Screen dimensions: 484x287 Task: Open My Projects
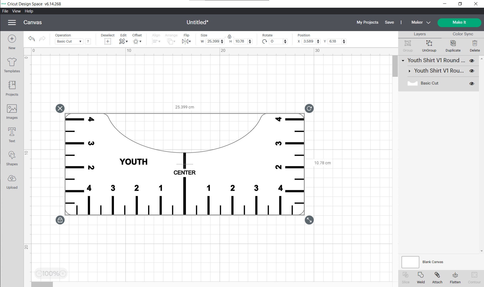(x=367, y=22)
